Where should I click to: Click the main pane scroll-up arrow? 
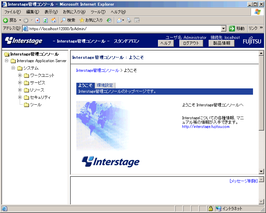point(261,53)
